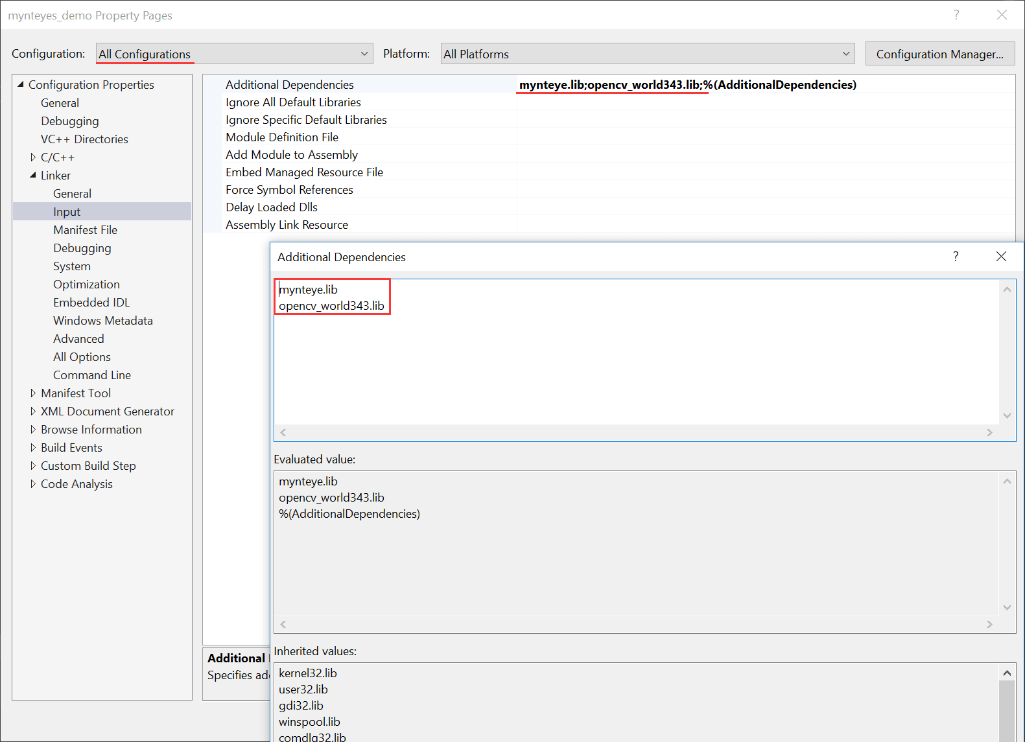Image resolution: width=1025 pixels, height=742 pixels.
Task: Select Module Definition File property
Action: pyautogui.click(x=282, y=137)
